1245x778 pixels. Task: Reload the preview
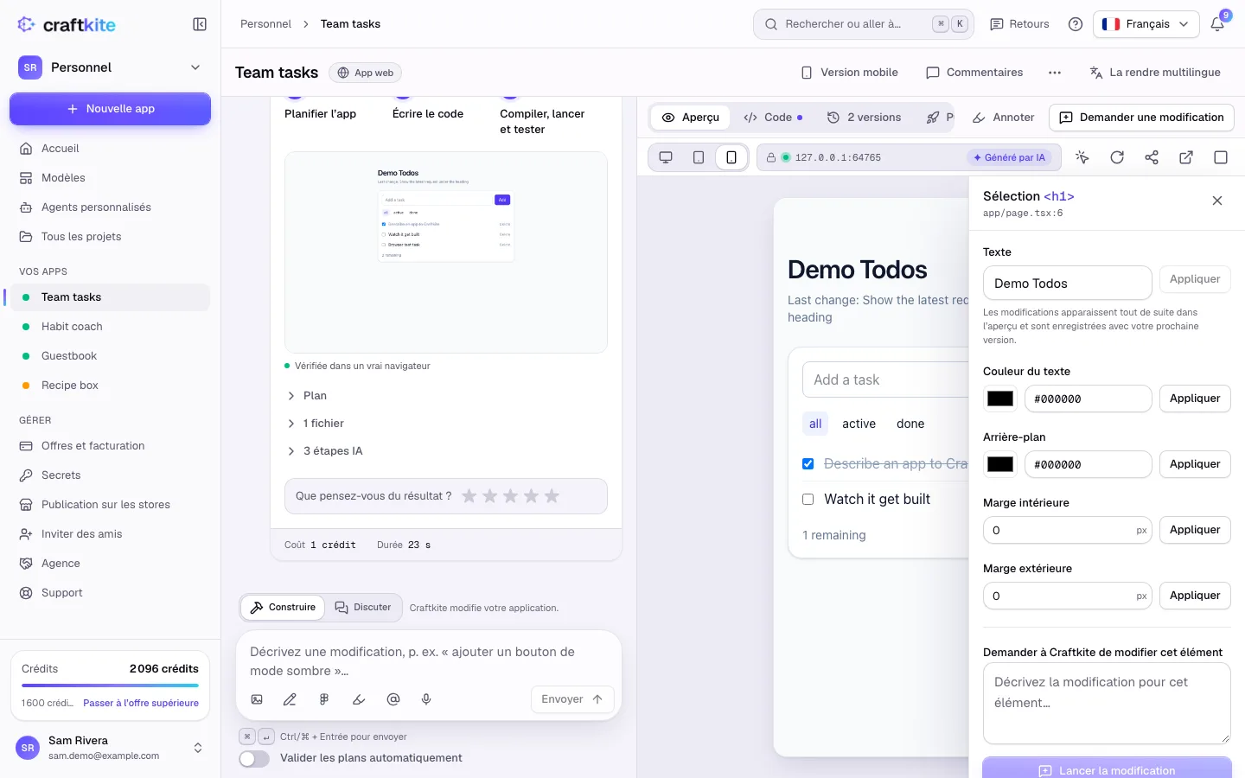[1117, 157]
